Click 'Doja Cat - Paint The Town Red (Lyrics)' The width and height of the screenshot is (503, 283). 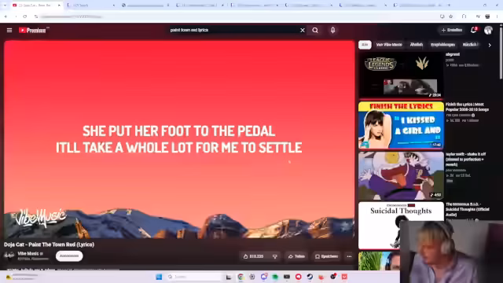coord(49,244)
